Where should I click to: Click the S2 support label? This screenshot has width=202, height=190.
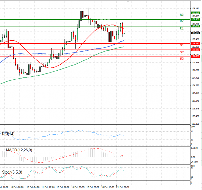182,52
